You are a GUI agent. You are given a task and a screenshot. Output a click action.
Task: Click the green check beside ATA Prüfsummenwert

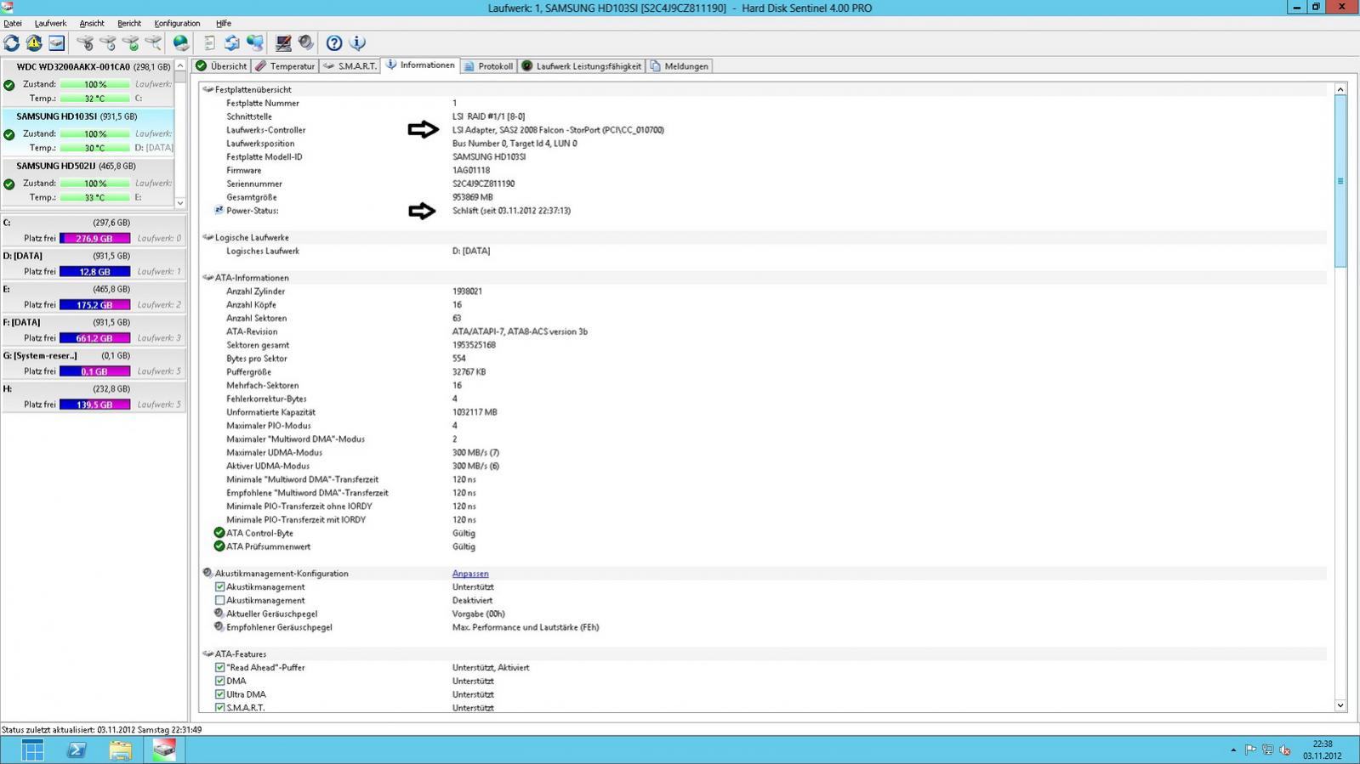(x=219, y=546)
